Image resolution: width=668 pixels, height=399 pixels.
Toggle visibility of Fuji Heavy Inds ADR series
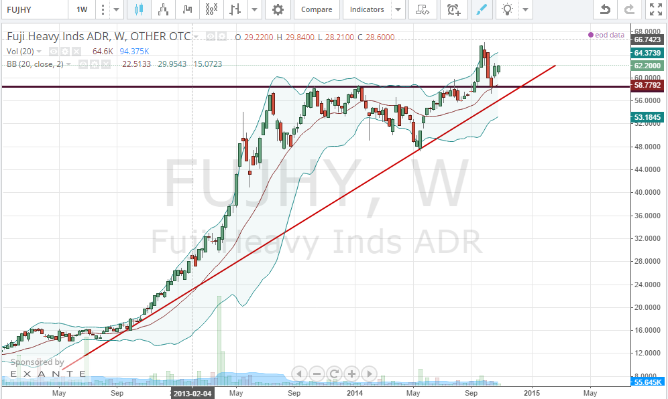211,37
